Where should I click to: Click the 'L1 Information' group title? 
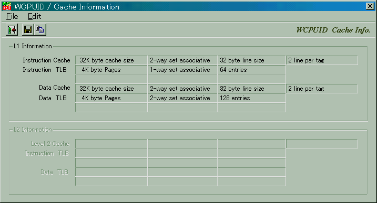coord(33,46)
